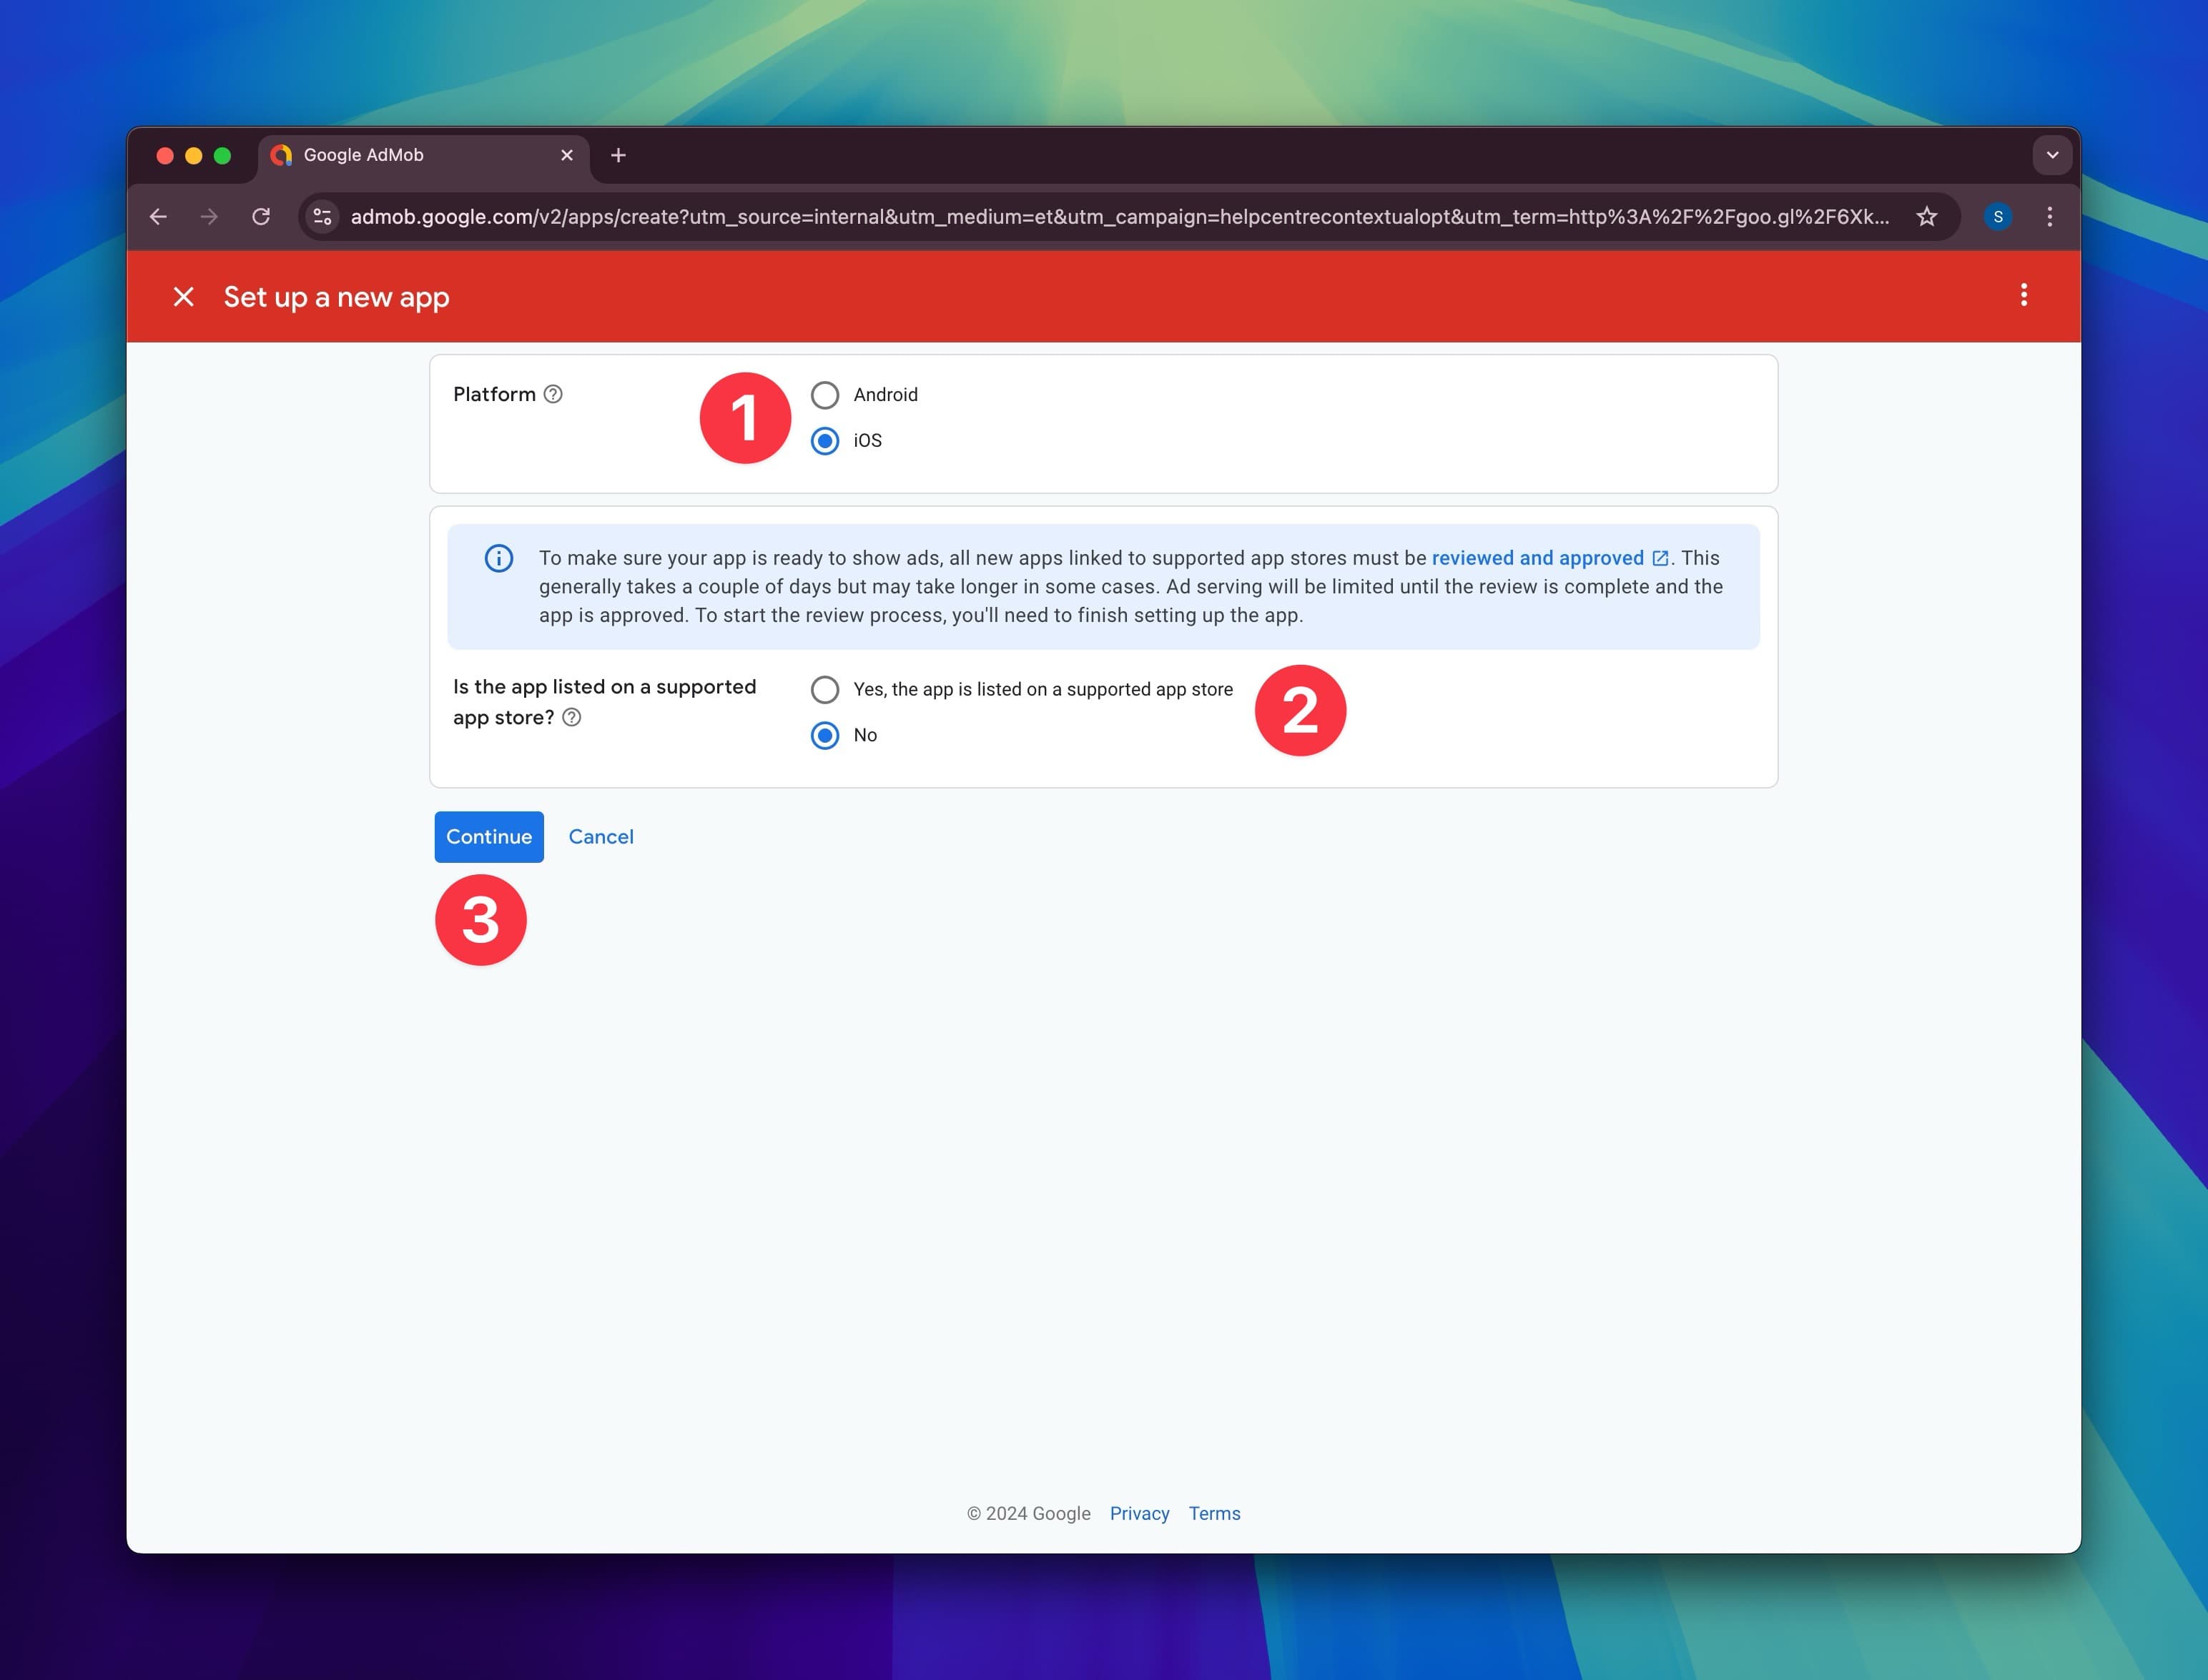This screenshot has width=2208, height=1680.
Task: View site information icon in address bar
Action: 322,217
